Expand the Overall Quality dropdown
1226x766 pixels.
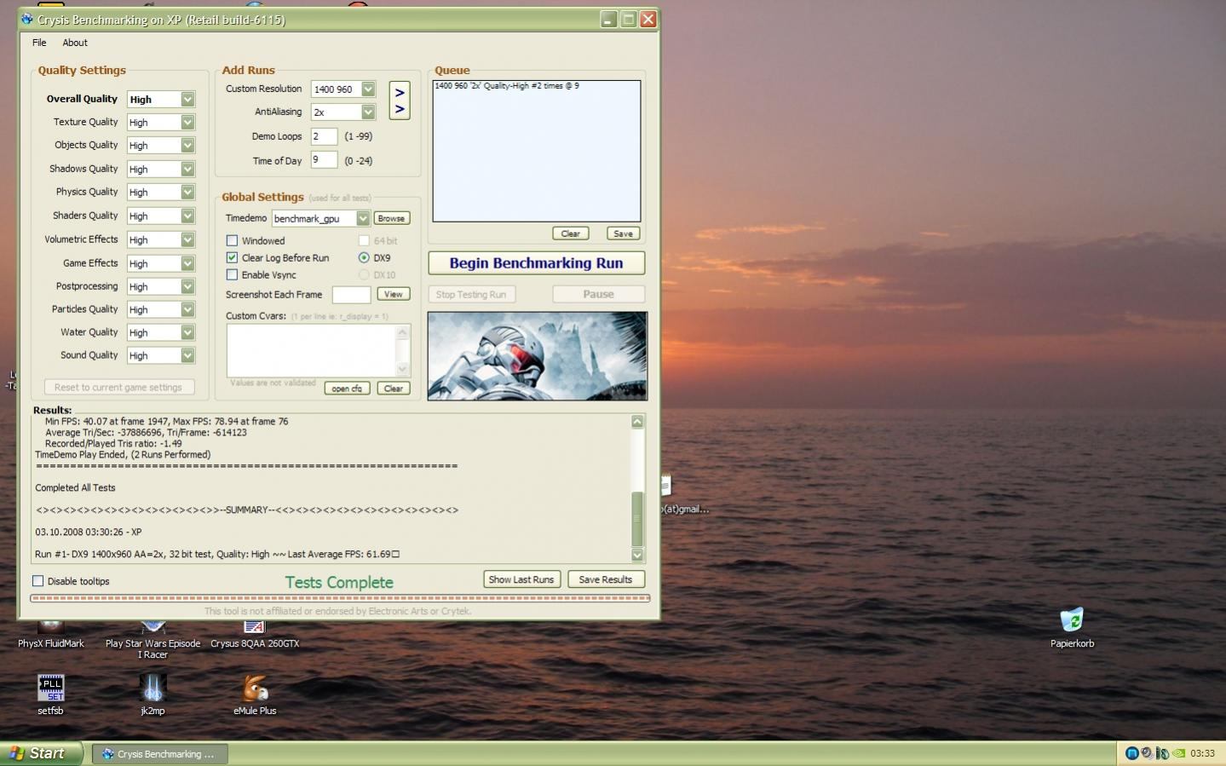(x=187, y=100)
